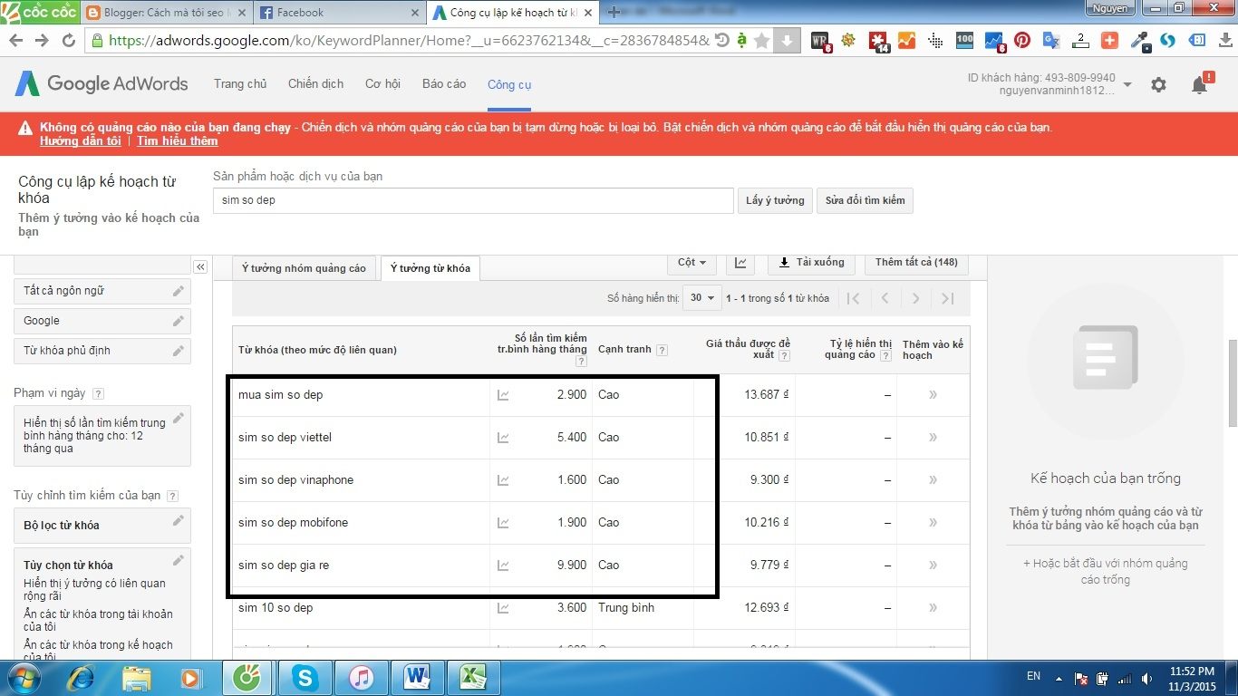Select keyword 'sim so dep vinaphone'

point(295,480)
